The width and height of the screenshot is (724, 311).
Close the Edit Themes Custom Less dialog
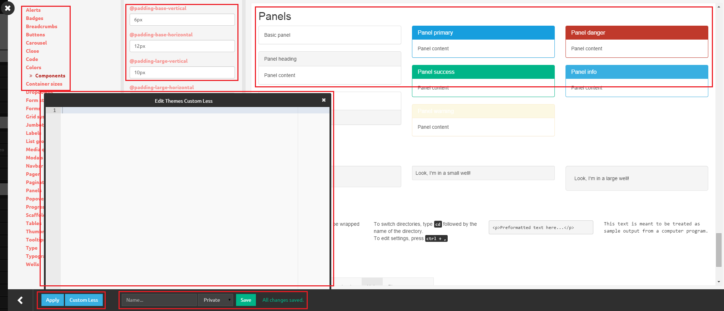323,100
